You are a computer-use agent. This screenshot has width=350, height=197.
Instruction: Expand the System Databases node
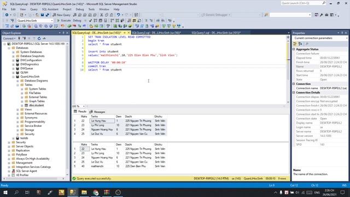pos(13,52)
